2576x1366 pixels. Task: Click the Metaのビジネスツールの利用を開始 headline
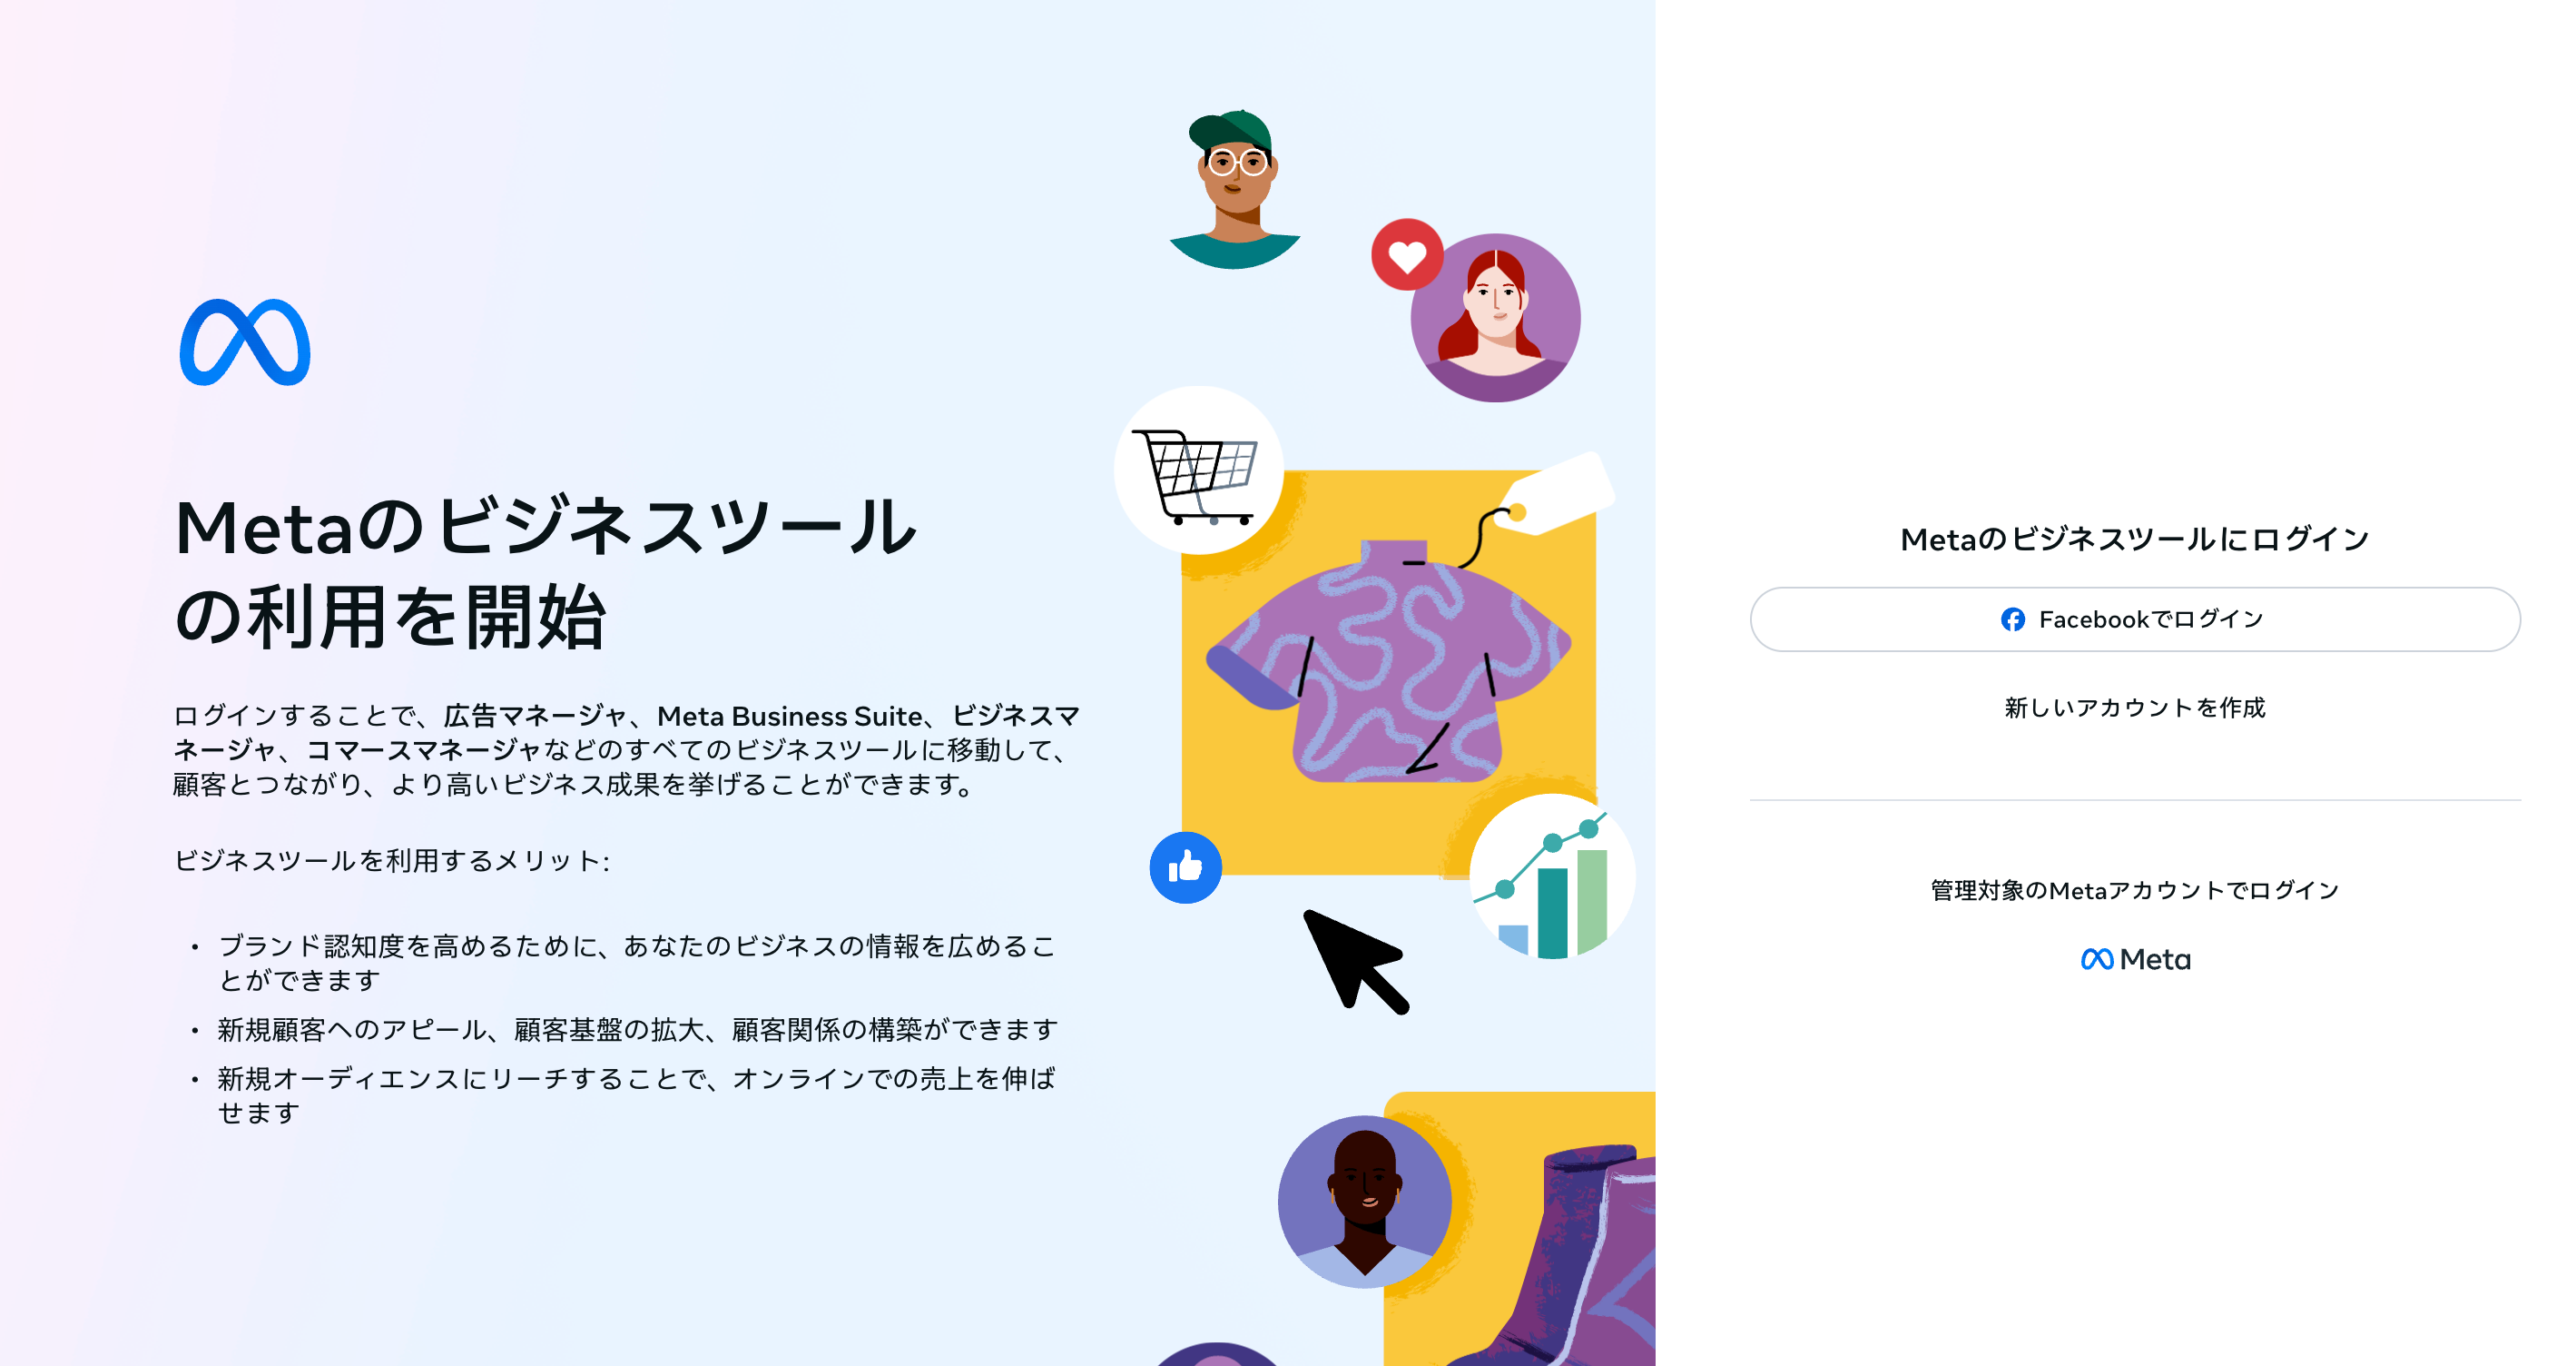tap(545, 571)
